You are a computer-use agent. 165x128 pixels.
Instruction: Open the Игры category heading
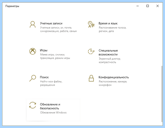(44, 50)
